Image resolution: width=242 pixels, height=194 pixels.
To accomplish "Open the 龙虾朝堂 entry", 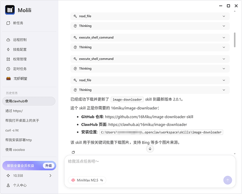I will click(x=19, y=79).
